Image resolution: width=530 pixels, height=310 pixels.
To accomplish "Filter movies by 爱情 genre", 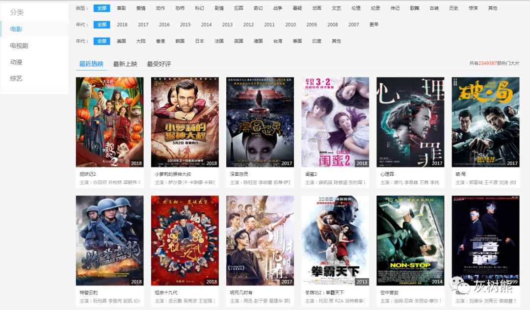I will [141, 8].
